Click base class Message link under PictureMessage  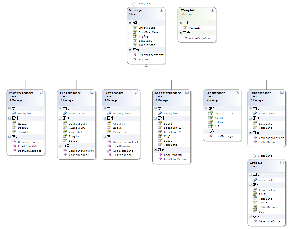click(17, 101)
